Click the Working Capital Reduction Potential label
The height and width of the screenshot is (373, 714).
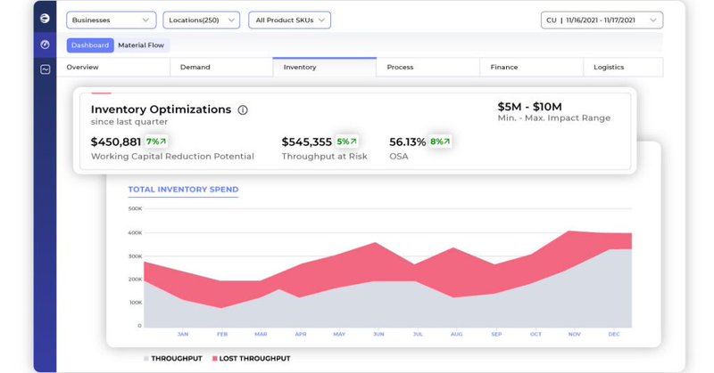(172, 157)
